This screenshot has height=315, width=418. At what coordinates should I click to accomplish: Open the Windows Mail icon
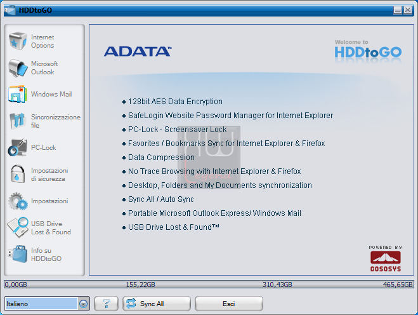(18, 94)
